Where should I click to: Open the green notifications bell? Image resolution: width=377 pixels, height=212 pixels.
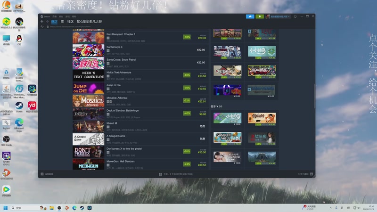click(x=260, y=16)
